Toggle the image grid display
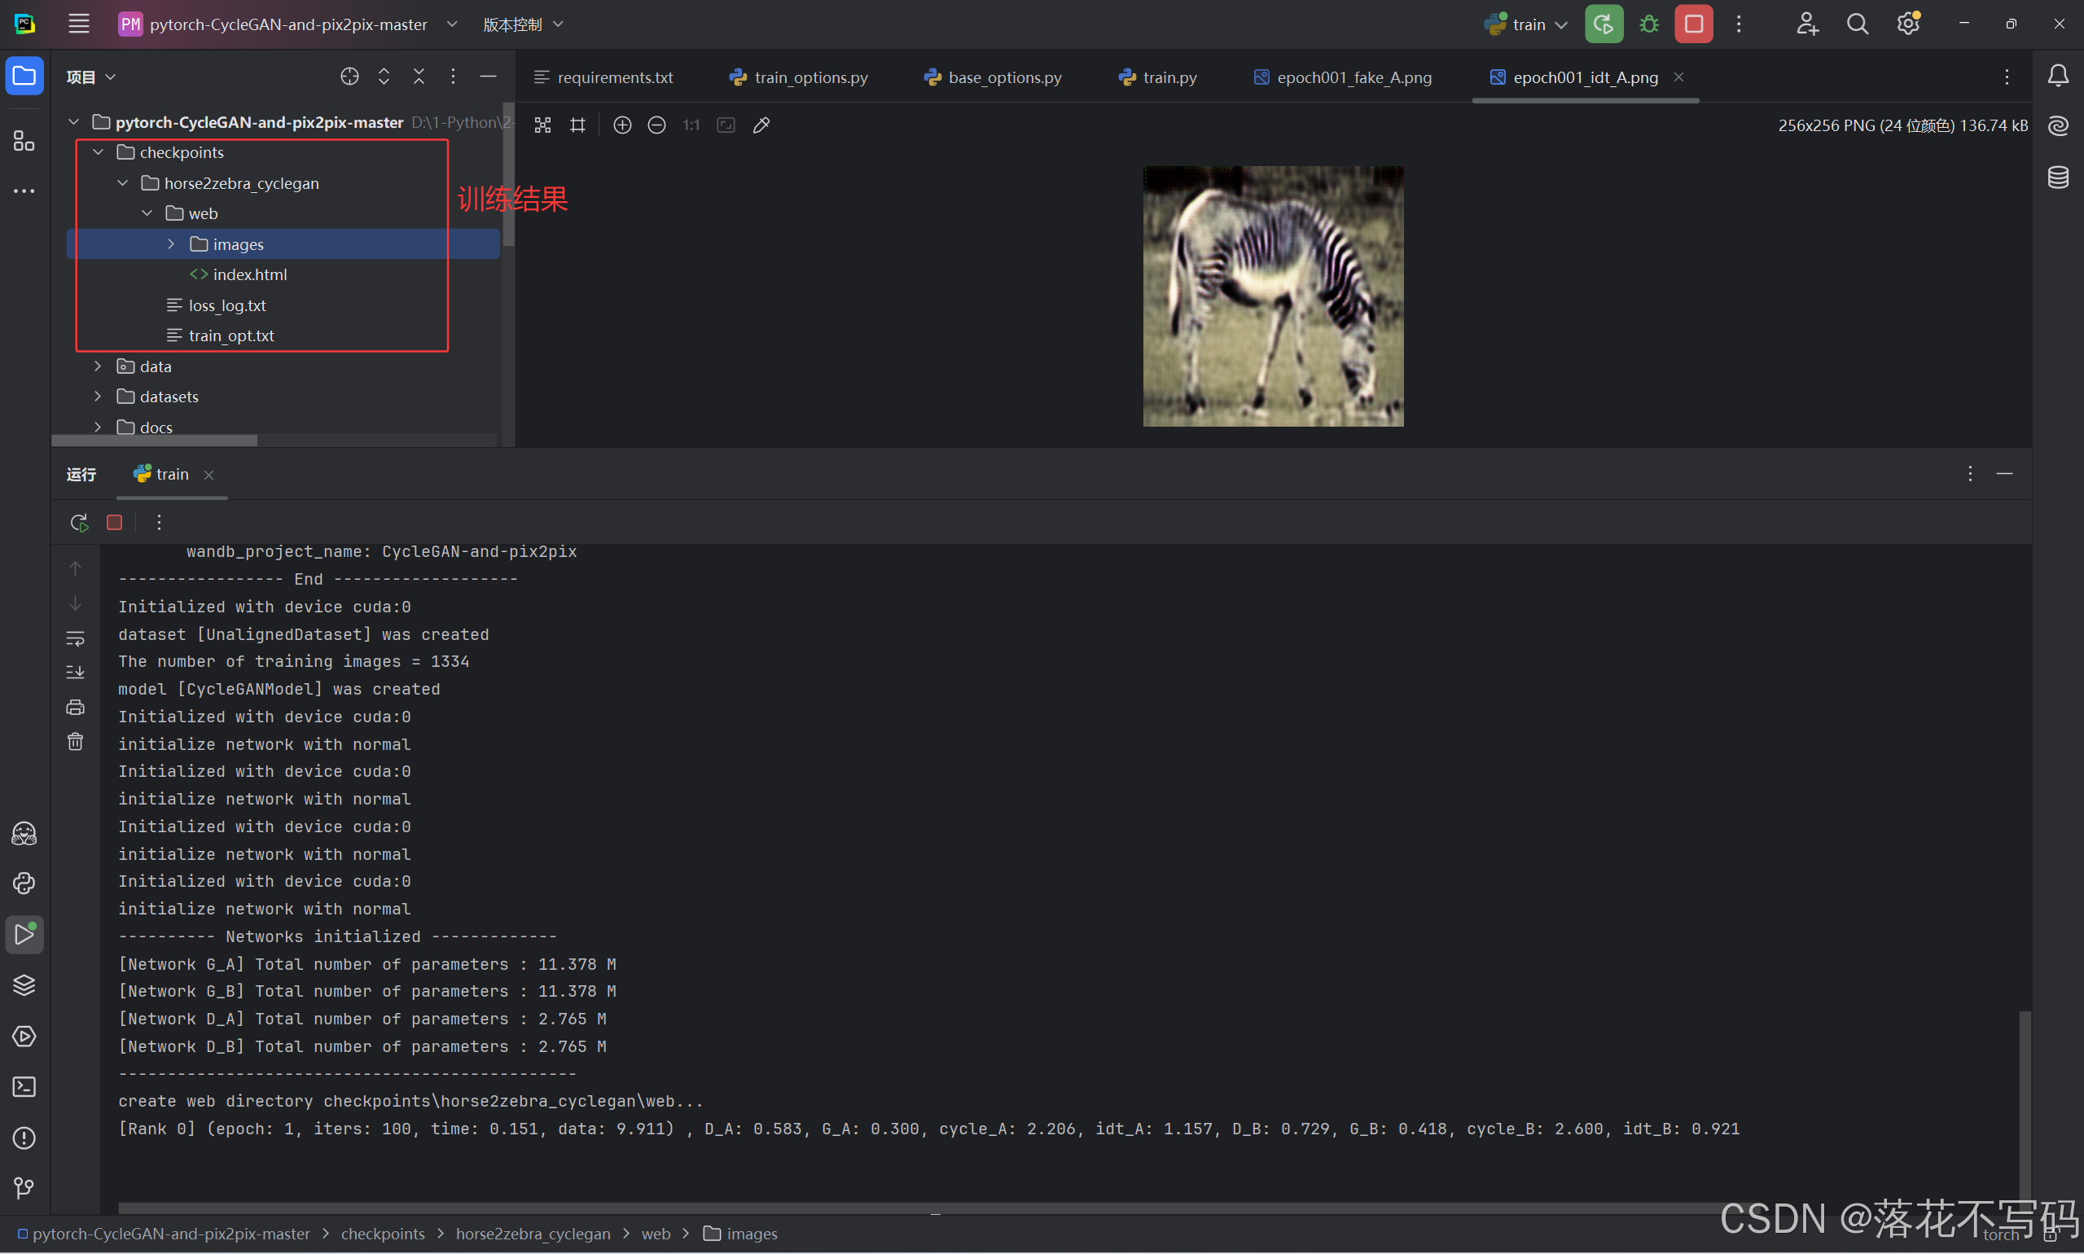Viewport: 2084px width, 1254px height. [577, 125]
